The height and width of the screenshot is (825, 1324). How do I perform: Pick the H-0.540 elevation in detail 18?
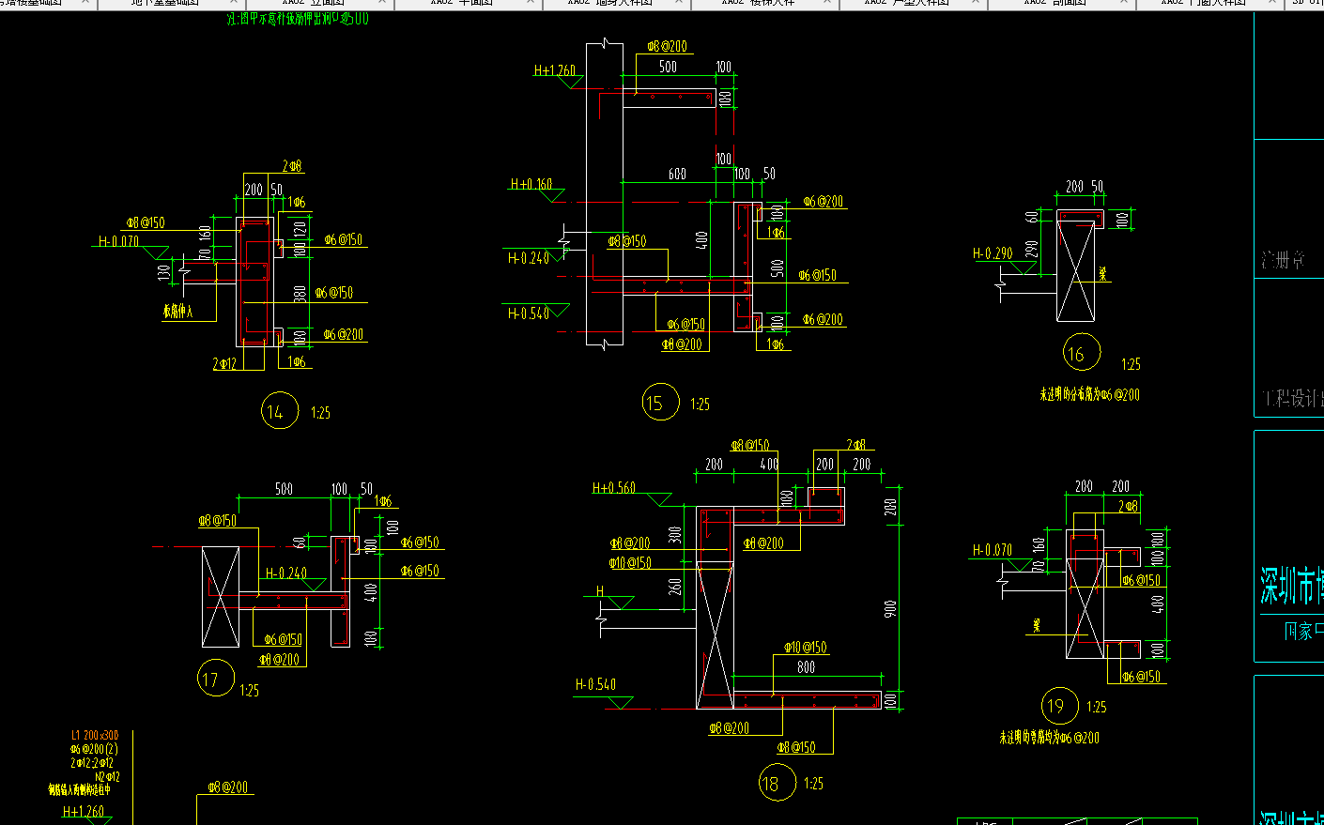[x=595, y=685]
